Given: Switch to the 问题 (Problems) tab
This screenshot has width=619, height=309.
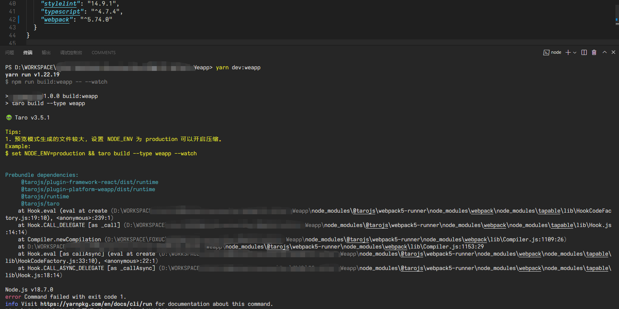Looking at the screenshot, I should [x=10, y=53].
